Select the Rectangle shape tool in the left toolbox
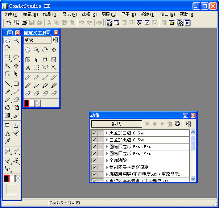219x208 pixels. [16, 83]
